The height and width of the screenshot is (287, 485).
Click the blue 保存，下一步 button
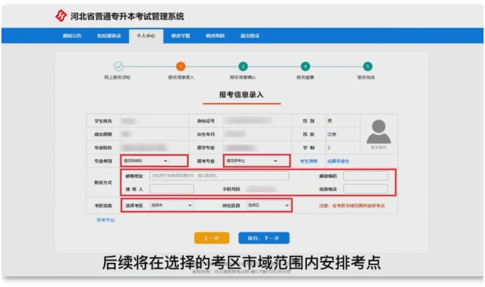[x=264, y=238]
